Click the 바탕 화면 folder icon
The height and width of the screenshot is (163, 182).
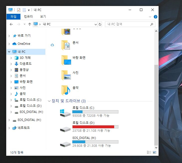66,60
